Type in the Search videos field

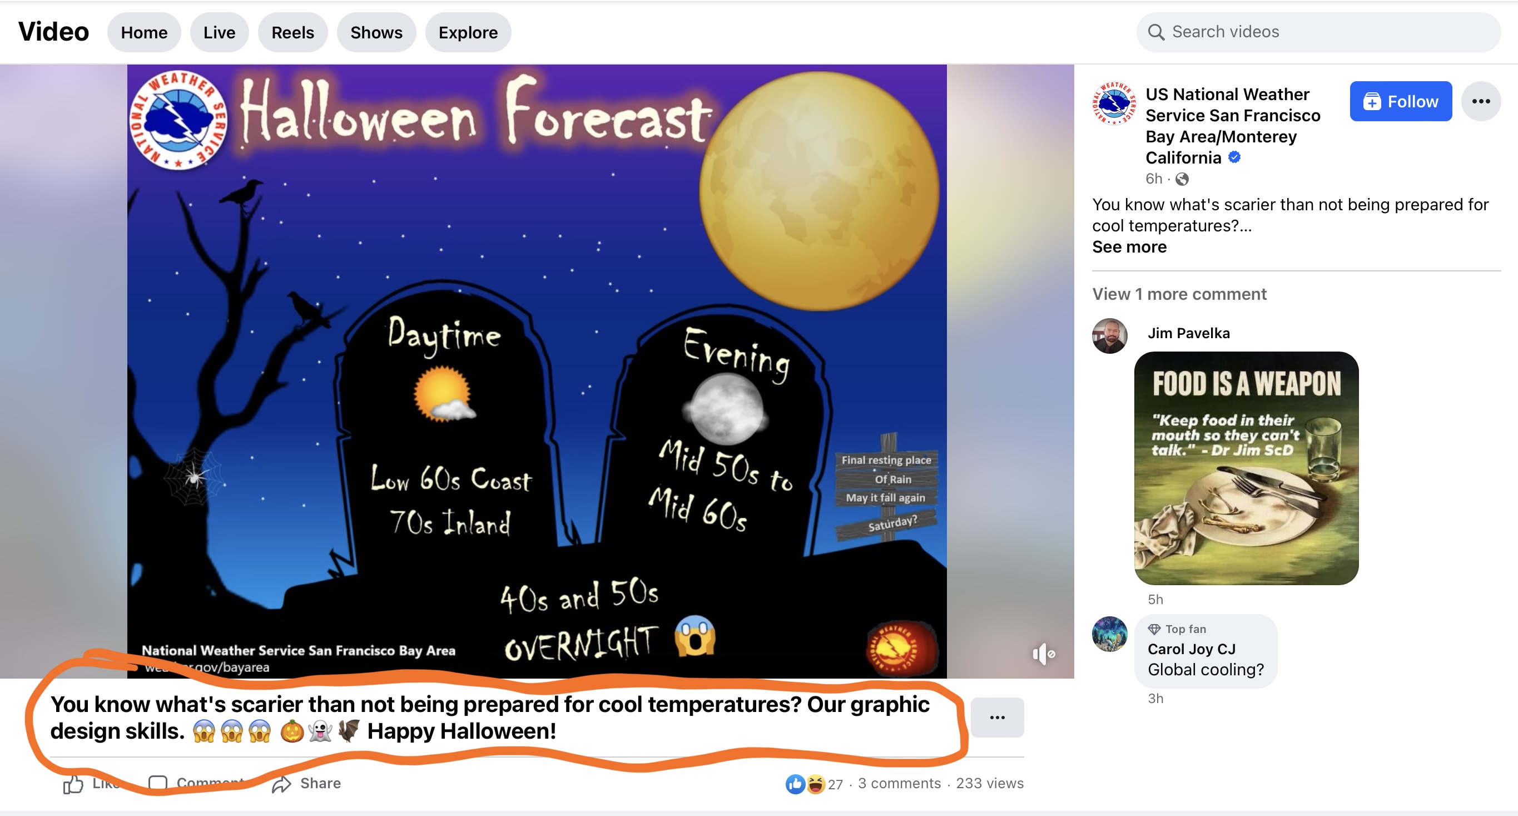point(1326,32)
